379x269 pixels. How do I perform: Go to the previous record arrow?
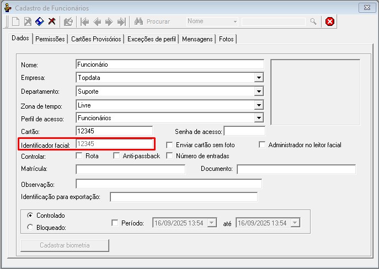pos(97,21)
